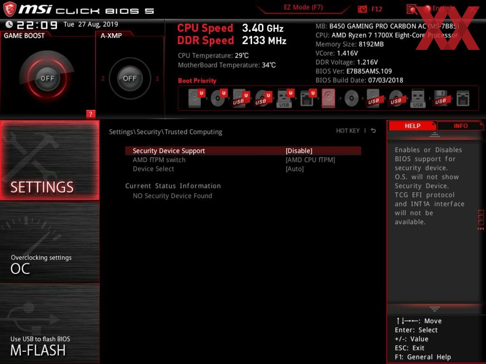Click the help panel's top scroll handle
Screen dimensions: 486x364
click(x=435, y=135)
